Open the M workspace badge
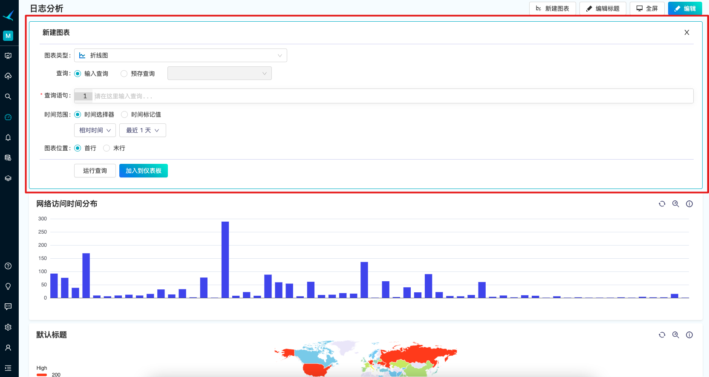709x377 pixels. 8,36
